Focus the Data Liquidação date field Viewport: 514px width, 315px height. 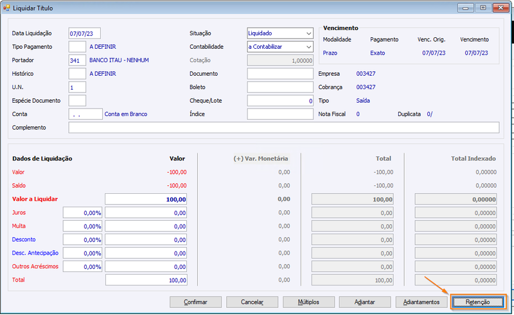(85, 33)
